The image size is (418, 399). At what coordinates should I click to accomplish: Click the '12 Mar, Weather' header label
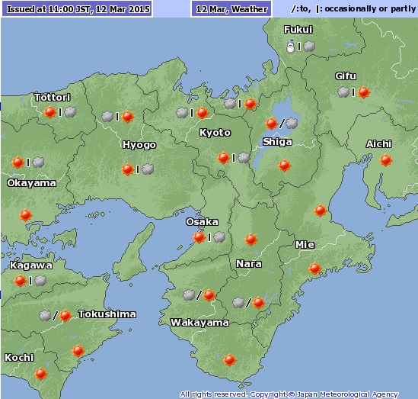[x=231, y=9]
